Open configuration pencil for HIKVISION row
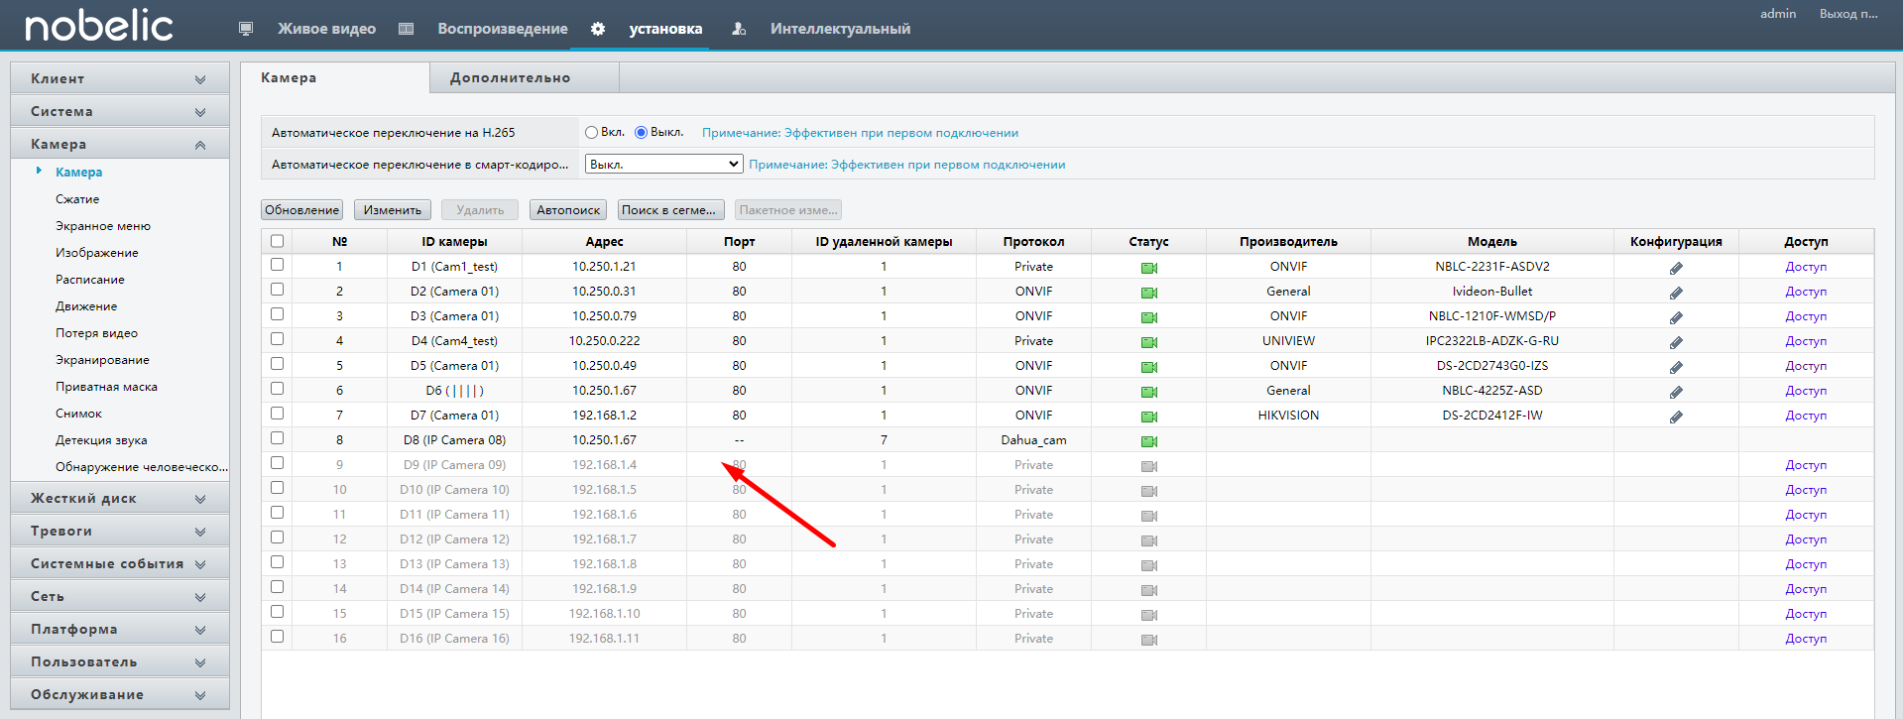Viewport: 1903px width, 719px height. point(1676,417)
